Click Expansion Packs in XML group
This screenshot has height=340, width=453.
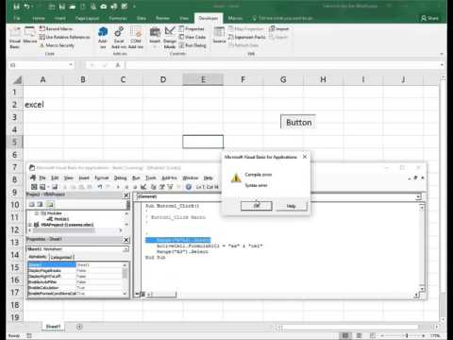247,37
